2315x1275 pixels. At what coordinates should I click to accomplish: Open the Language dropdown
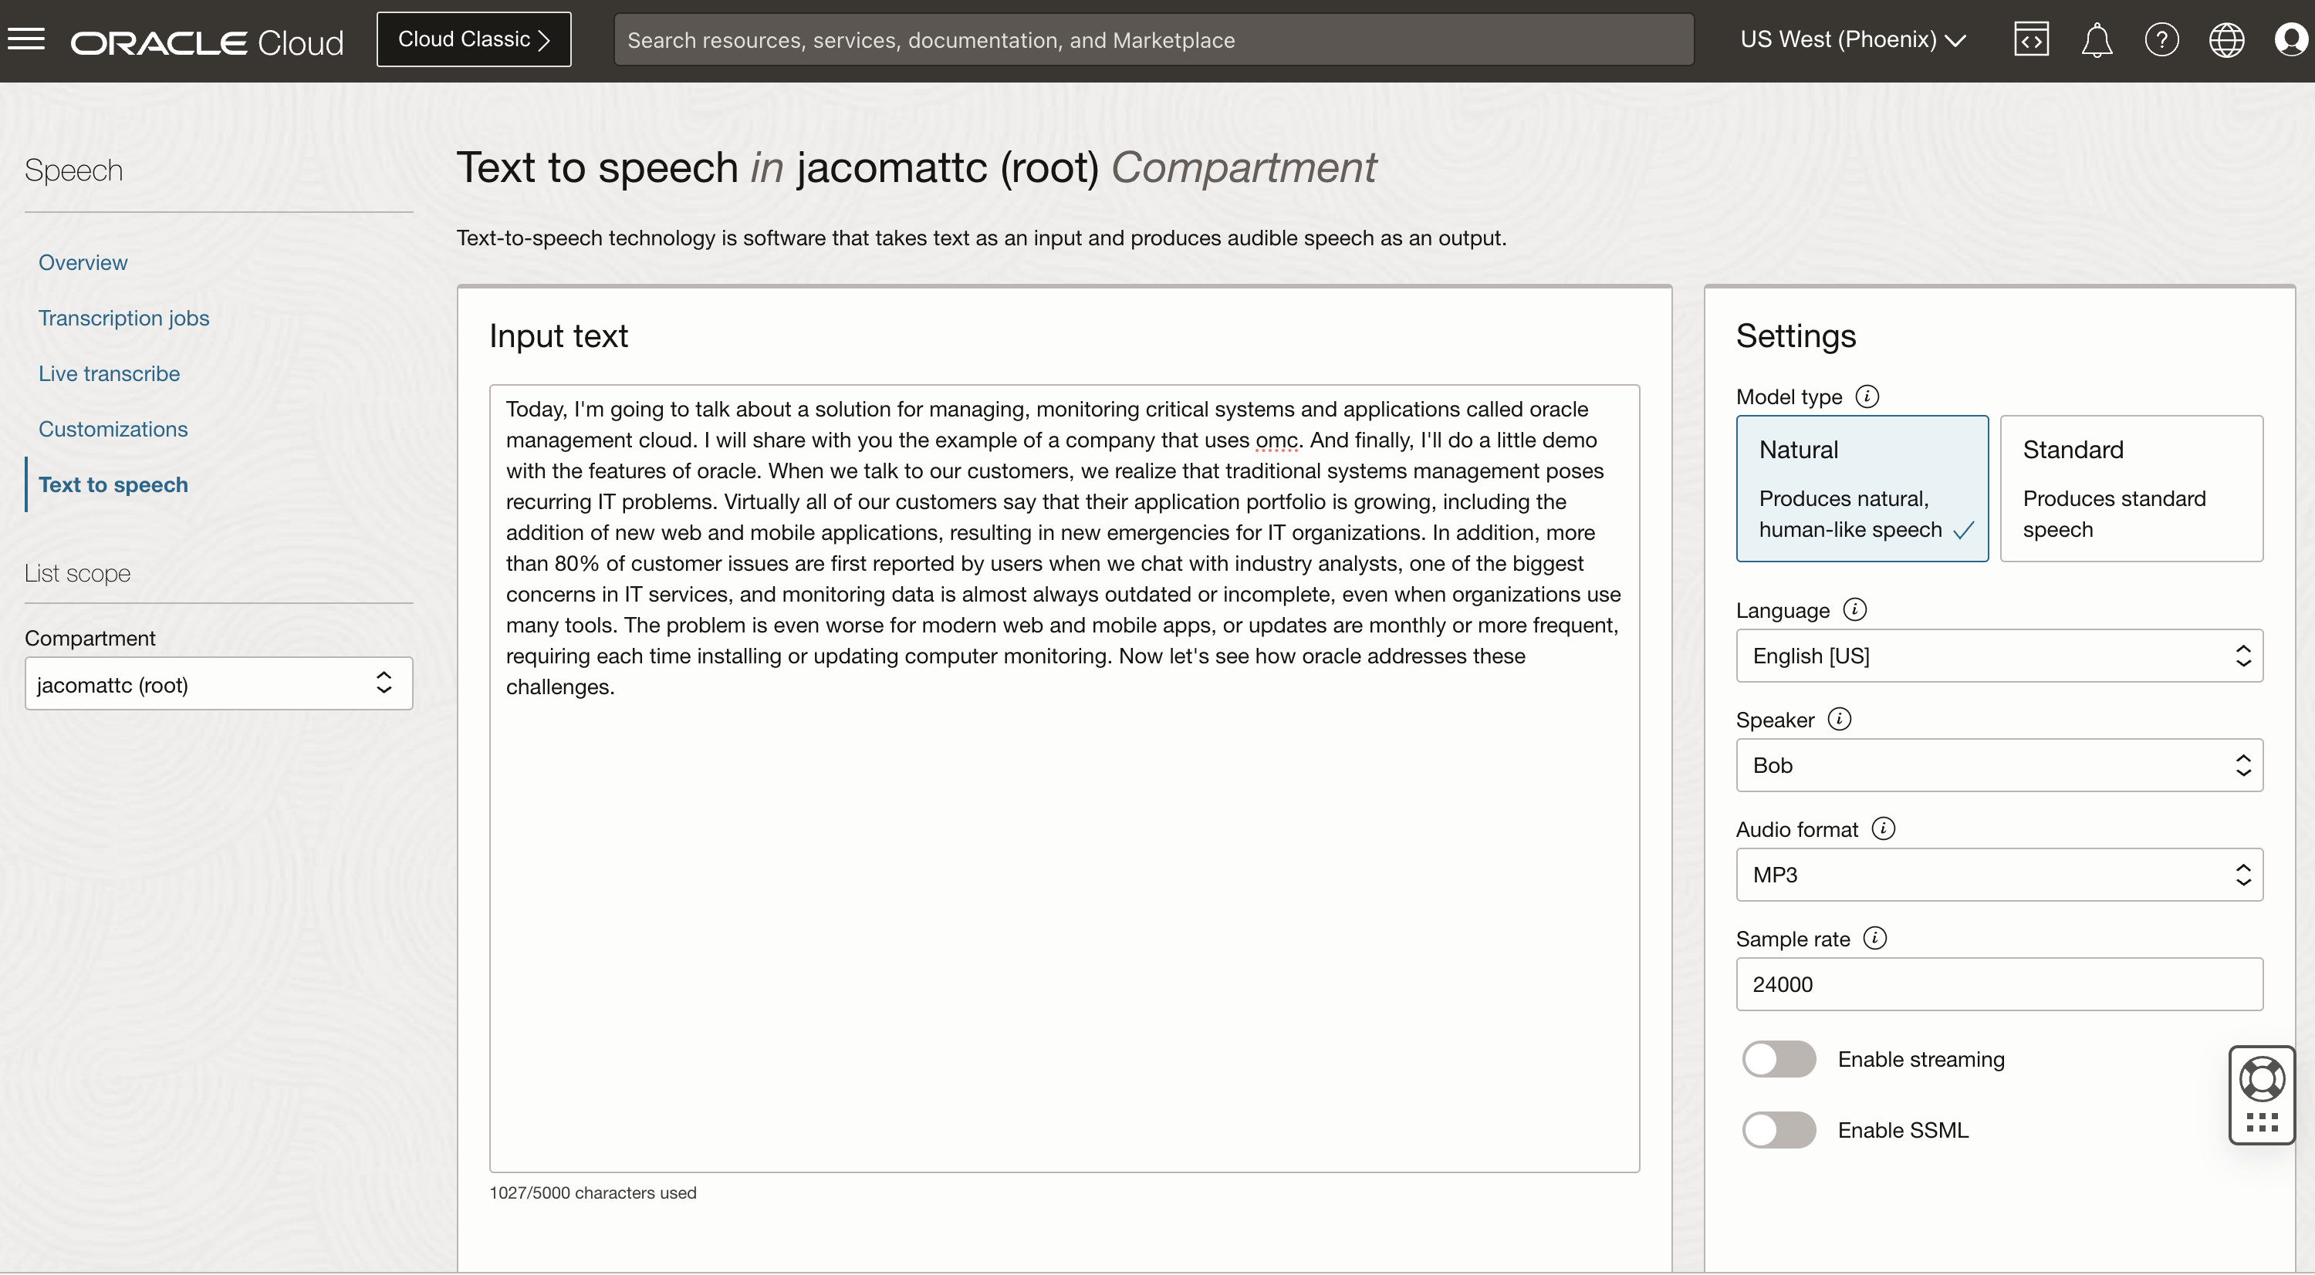tap(1999, 656)
